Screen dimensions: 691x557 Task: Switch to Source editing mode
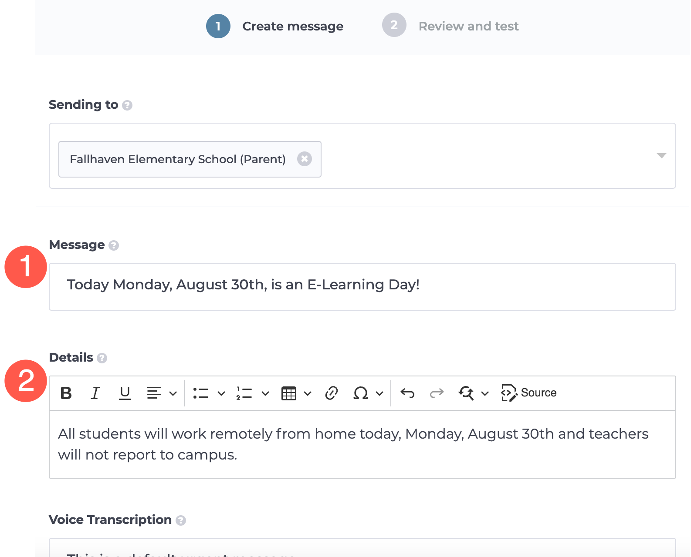(x=529, y=393)
